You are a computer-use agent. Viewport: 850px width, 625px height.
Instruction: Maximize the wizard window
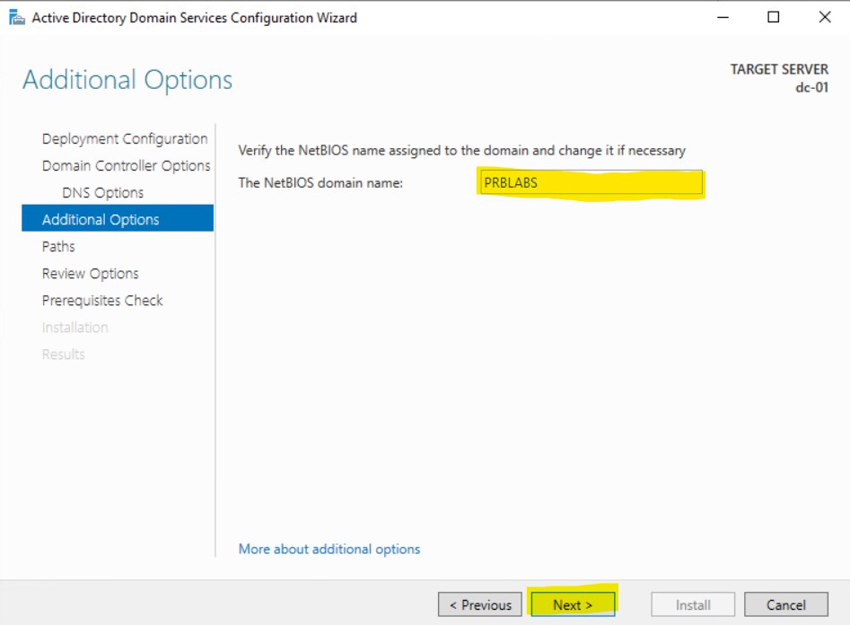click(x=773, y=17)
